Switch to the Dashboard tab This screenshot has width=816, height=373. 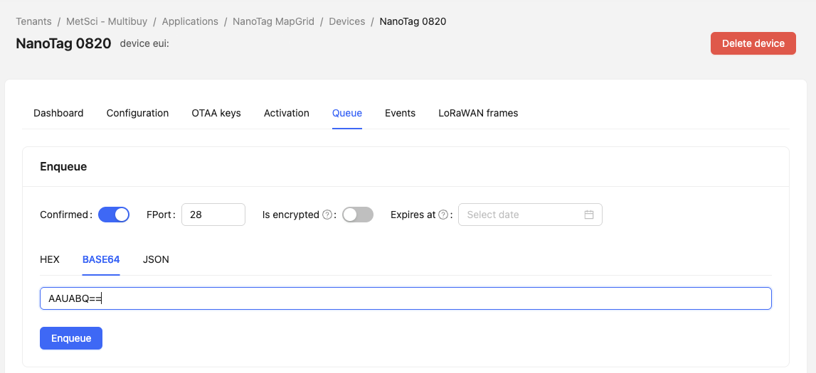58,113
